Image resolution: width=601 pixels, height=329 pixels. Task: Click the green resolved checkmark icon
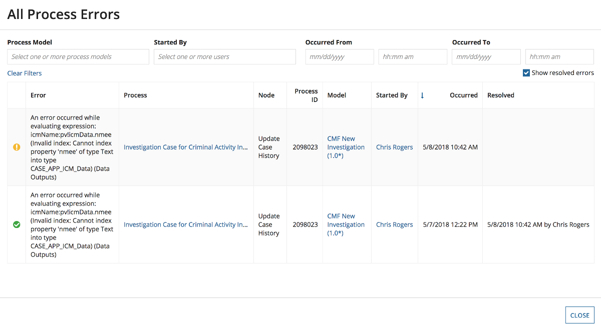(17, 224)
